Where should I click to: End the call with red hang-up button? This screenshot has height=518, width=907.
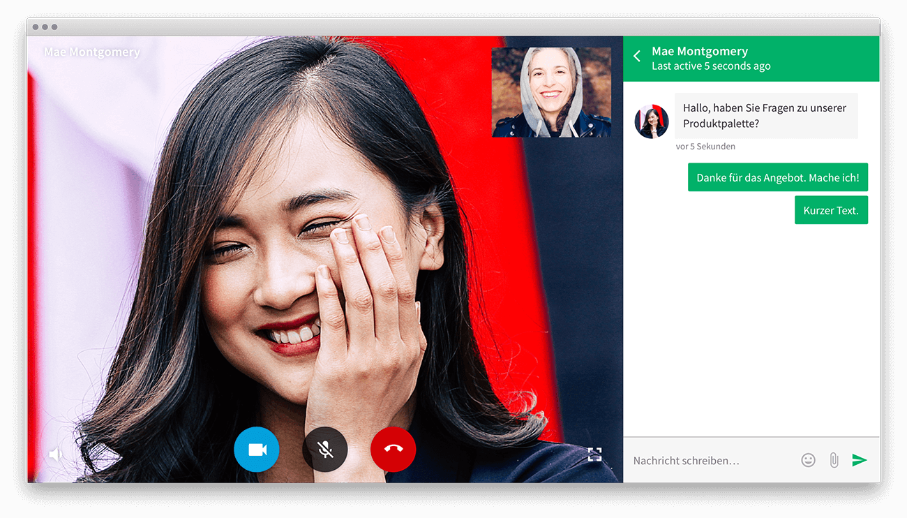point(393,450)
